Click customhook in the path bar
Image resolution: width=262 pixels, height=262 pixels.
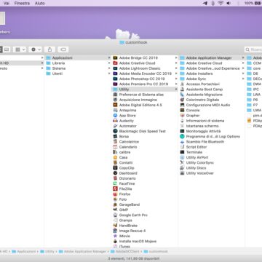click(156, 252)
